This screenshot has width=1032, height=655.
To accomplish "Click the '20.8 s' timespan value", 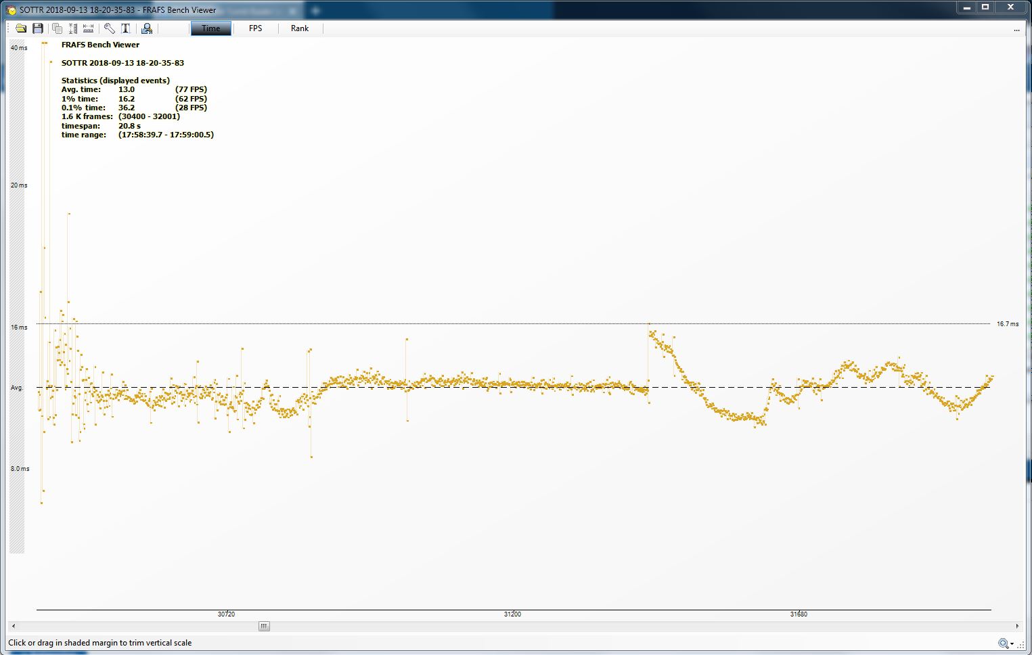I will (129, 126).
